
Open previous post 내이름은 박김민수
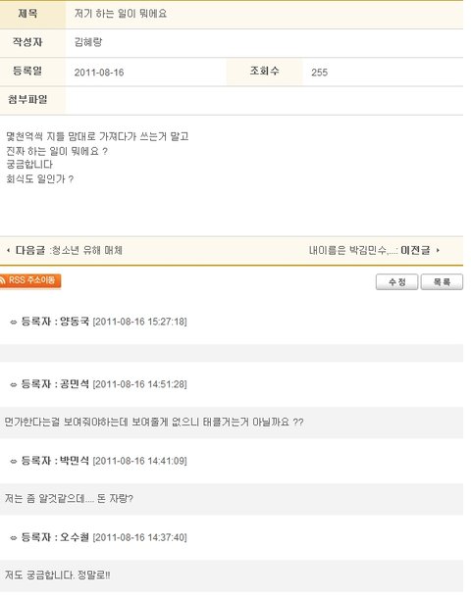351,250
